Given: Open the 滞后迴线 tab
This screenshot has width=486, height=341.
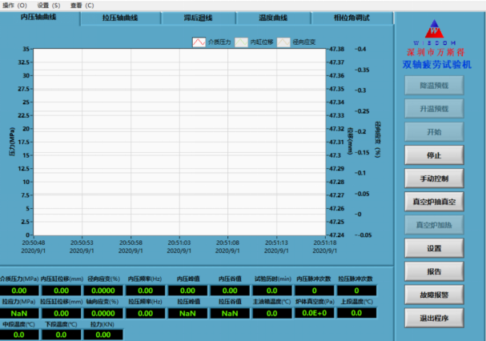Looking at the screenshot, I should point(199,18).
